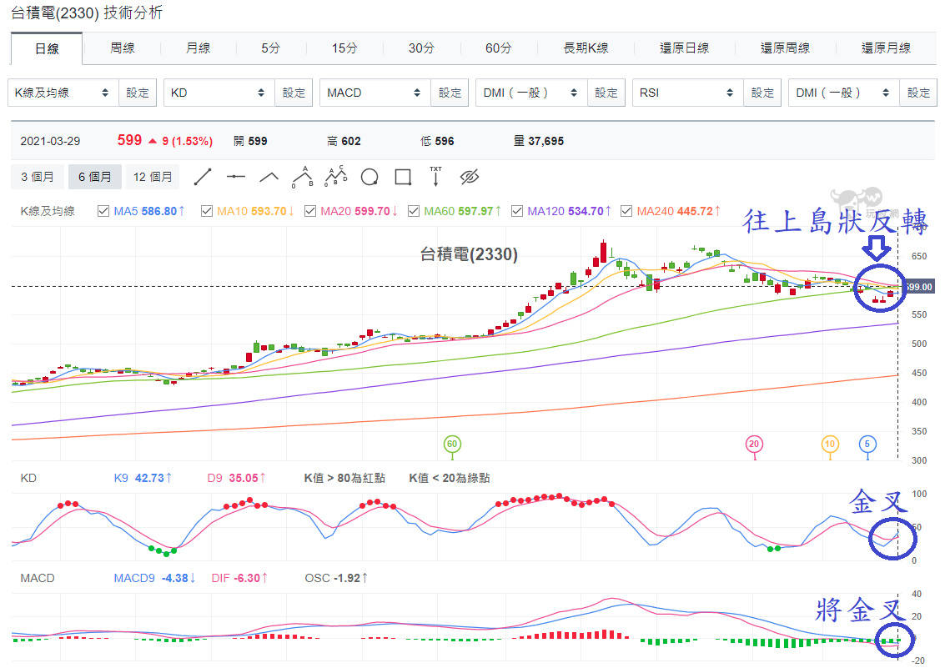Select the horizontal line drawing tool

coord(236,177)
